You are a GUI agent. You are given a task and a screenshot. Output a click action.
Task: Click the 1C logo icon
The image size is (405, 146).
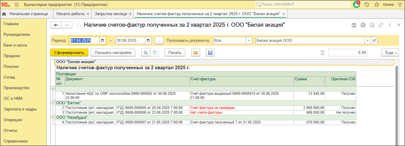tap(6, 5)
